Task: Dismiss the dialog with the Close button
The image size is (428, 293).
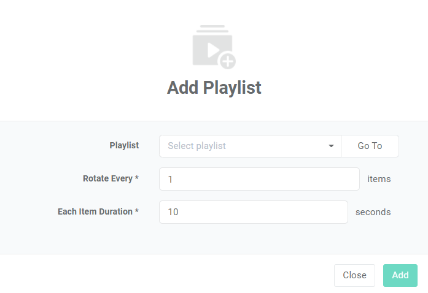Action: (x=354, y=275)
